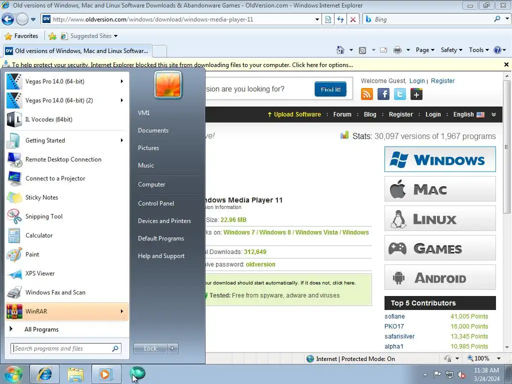Click the Refresh page icon
The width and height of the screenshot is (512, 384).
[340, 19]
